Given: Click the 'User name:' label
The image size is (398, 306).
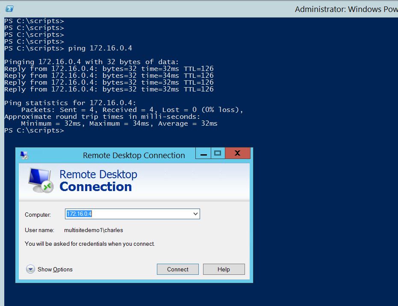Looking at the screenshot, I should (x=39, y=230).
